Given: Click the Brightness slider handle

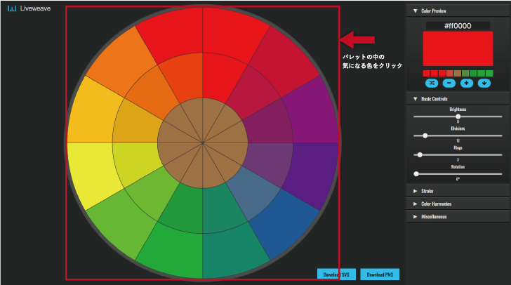Looking at the screenshot, I should point(458,117).
